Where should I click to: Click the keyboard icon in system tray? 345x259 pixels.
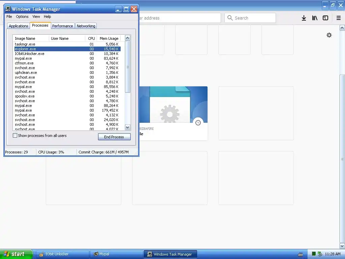(x=300, y=254)
